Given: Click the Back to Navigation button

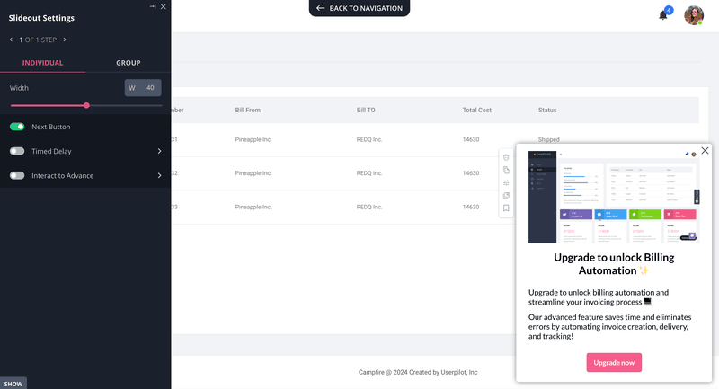Looking at the screenshot, I should tap(359, 8).
